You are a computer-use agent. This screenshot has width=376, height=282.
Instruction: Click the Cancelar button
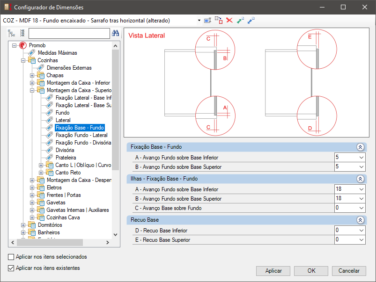(349, 271)
